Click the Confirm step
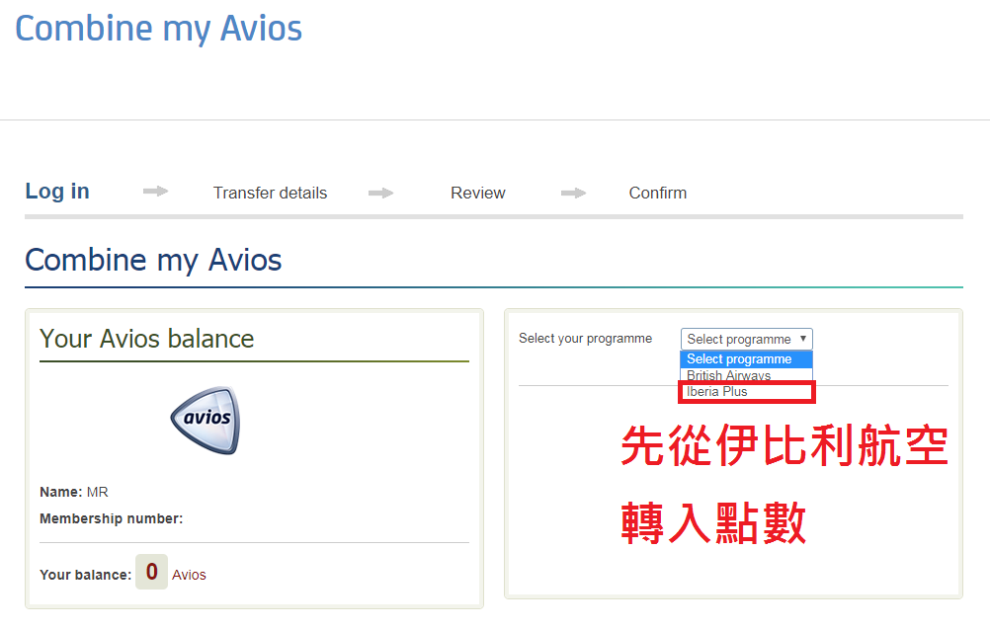This screenshot has width=990, height=630. [x=657, y=193]
